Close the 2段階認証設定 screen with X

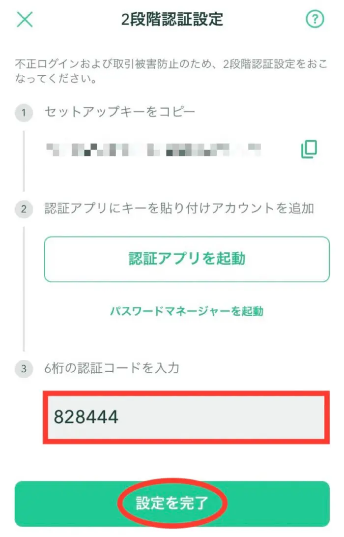pyautogui.click(x=25, y=19)
